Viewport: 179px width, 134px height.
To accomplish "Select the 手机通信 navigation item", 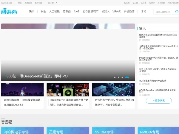I will 129,11.
